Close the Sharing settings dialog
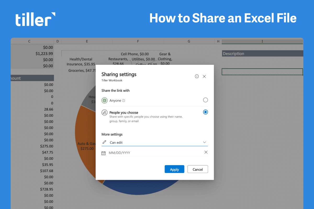This screenshot has height=209, width=314. (204, 77)
